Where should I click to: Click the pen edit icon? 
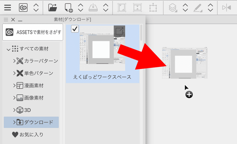click(198, 8)
